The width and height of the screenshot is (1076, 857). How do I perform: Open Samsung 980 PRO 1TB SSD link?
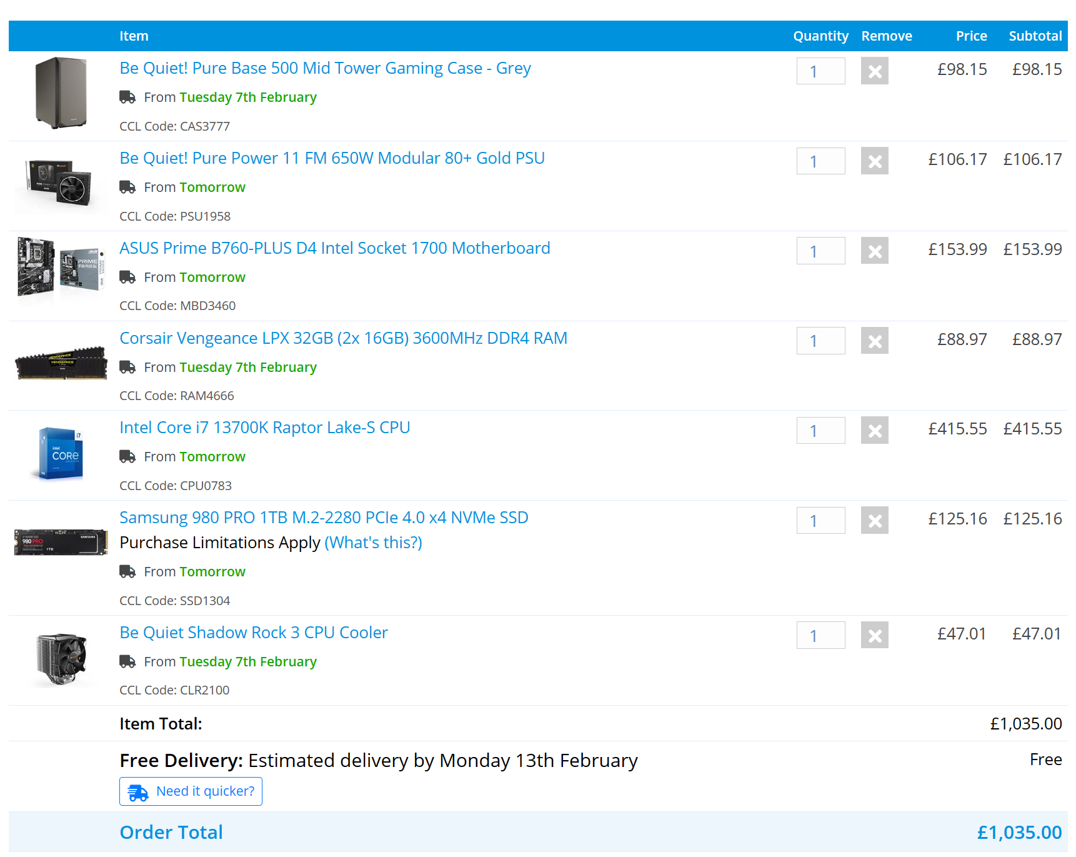tap(324, 518)
